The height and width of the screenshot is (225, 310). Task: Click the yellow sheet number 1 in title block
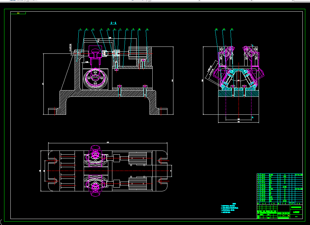[x=284, y=216]
